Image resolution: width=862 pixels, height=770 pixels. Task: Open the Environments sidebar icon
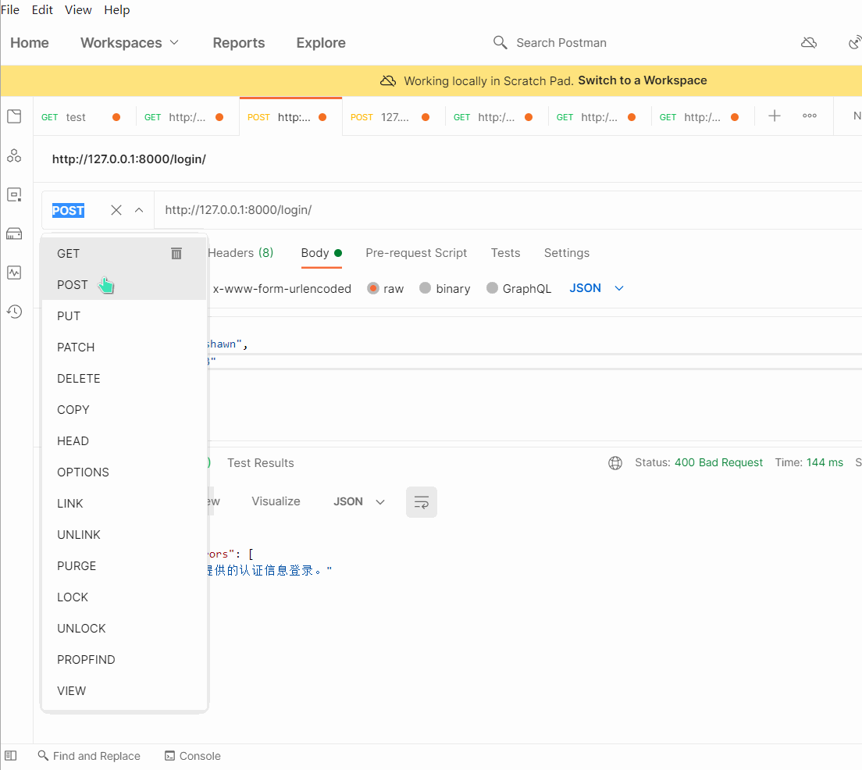(14, 194)
